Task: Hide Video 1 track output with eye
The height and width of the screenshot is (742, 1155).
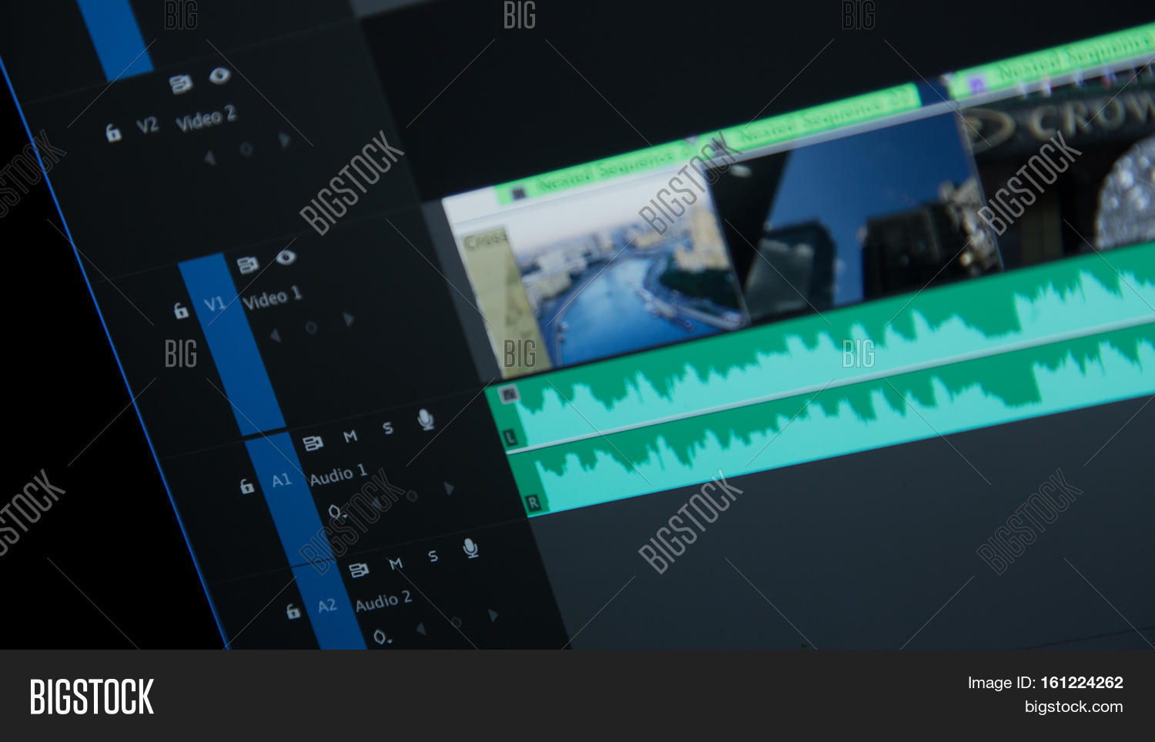Action: pyautogui.click(x=286, y=256)
